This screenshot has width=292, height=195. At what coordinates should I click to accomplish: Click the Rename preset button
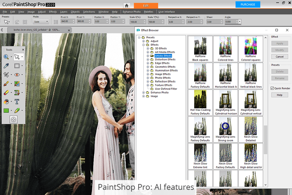(280, 78)
